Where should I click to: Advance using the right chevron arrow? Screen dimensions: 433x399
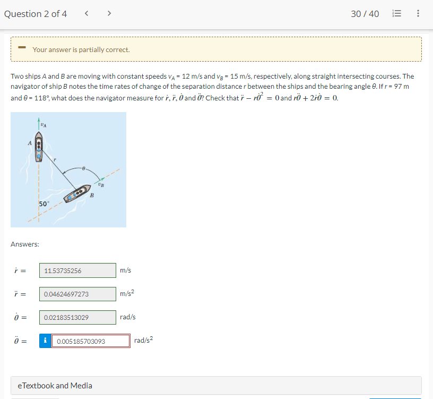point(109,13)
